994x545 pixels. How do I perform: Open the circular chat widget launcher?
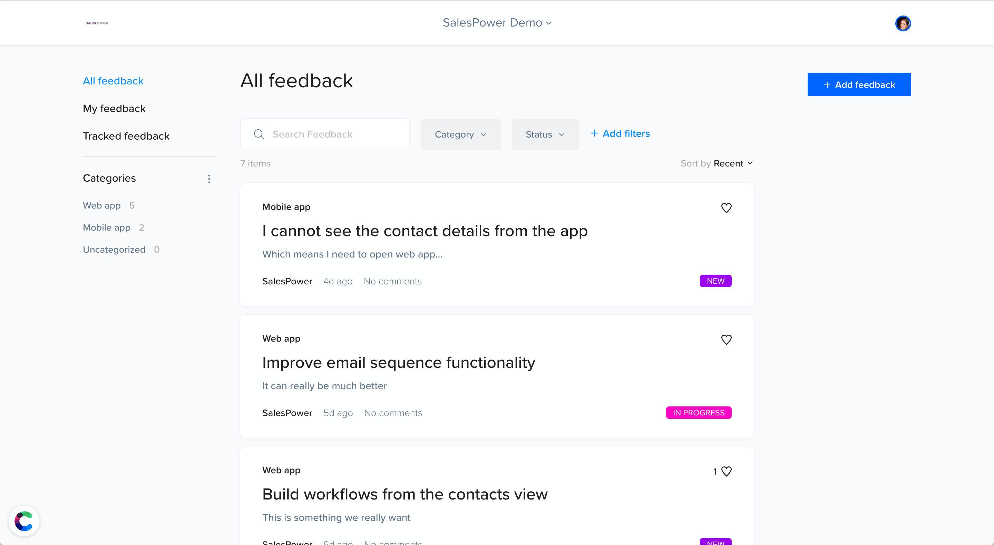pyautogui.click(x=24, y=521)
